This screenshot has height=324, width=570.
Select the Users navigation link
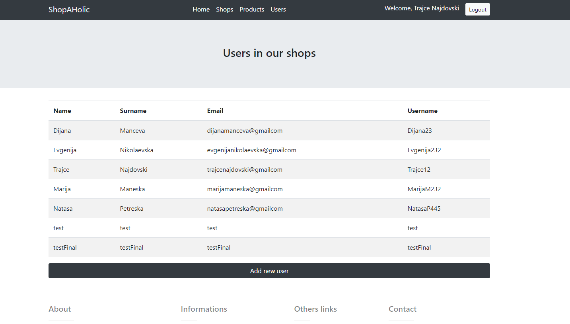coord(278,10)
